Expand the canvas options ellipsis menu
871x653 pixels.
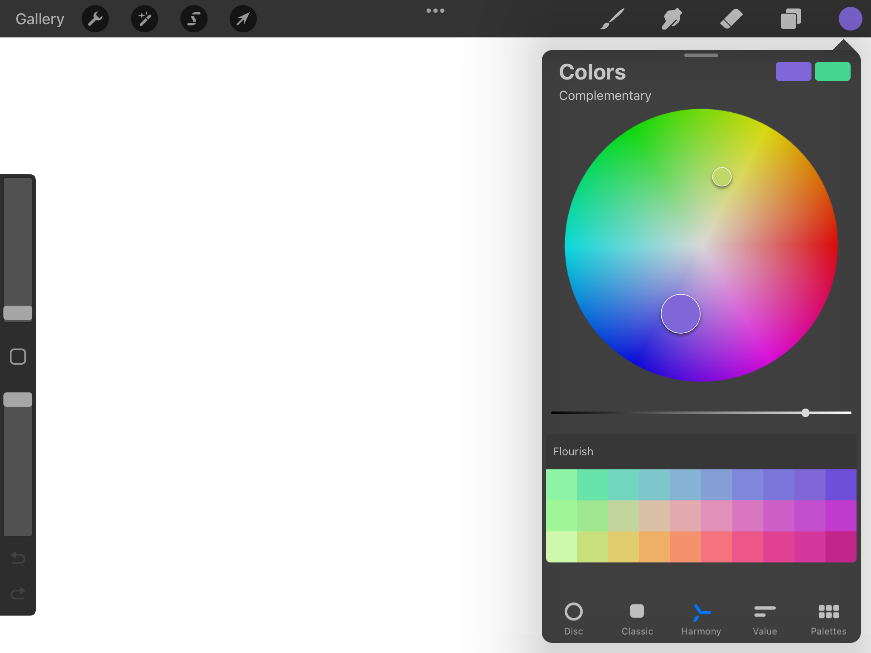click(x=435, y=11)
